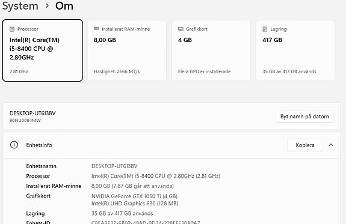Click Intel(R) Core(TM) i5-8400 value in Enhetsinfo
346x224 pixels.
coord(156,176)
